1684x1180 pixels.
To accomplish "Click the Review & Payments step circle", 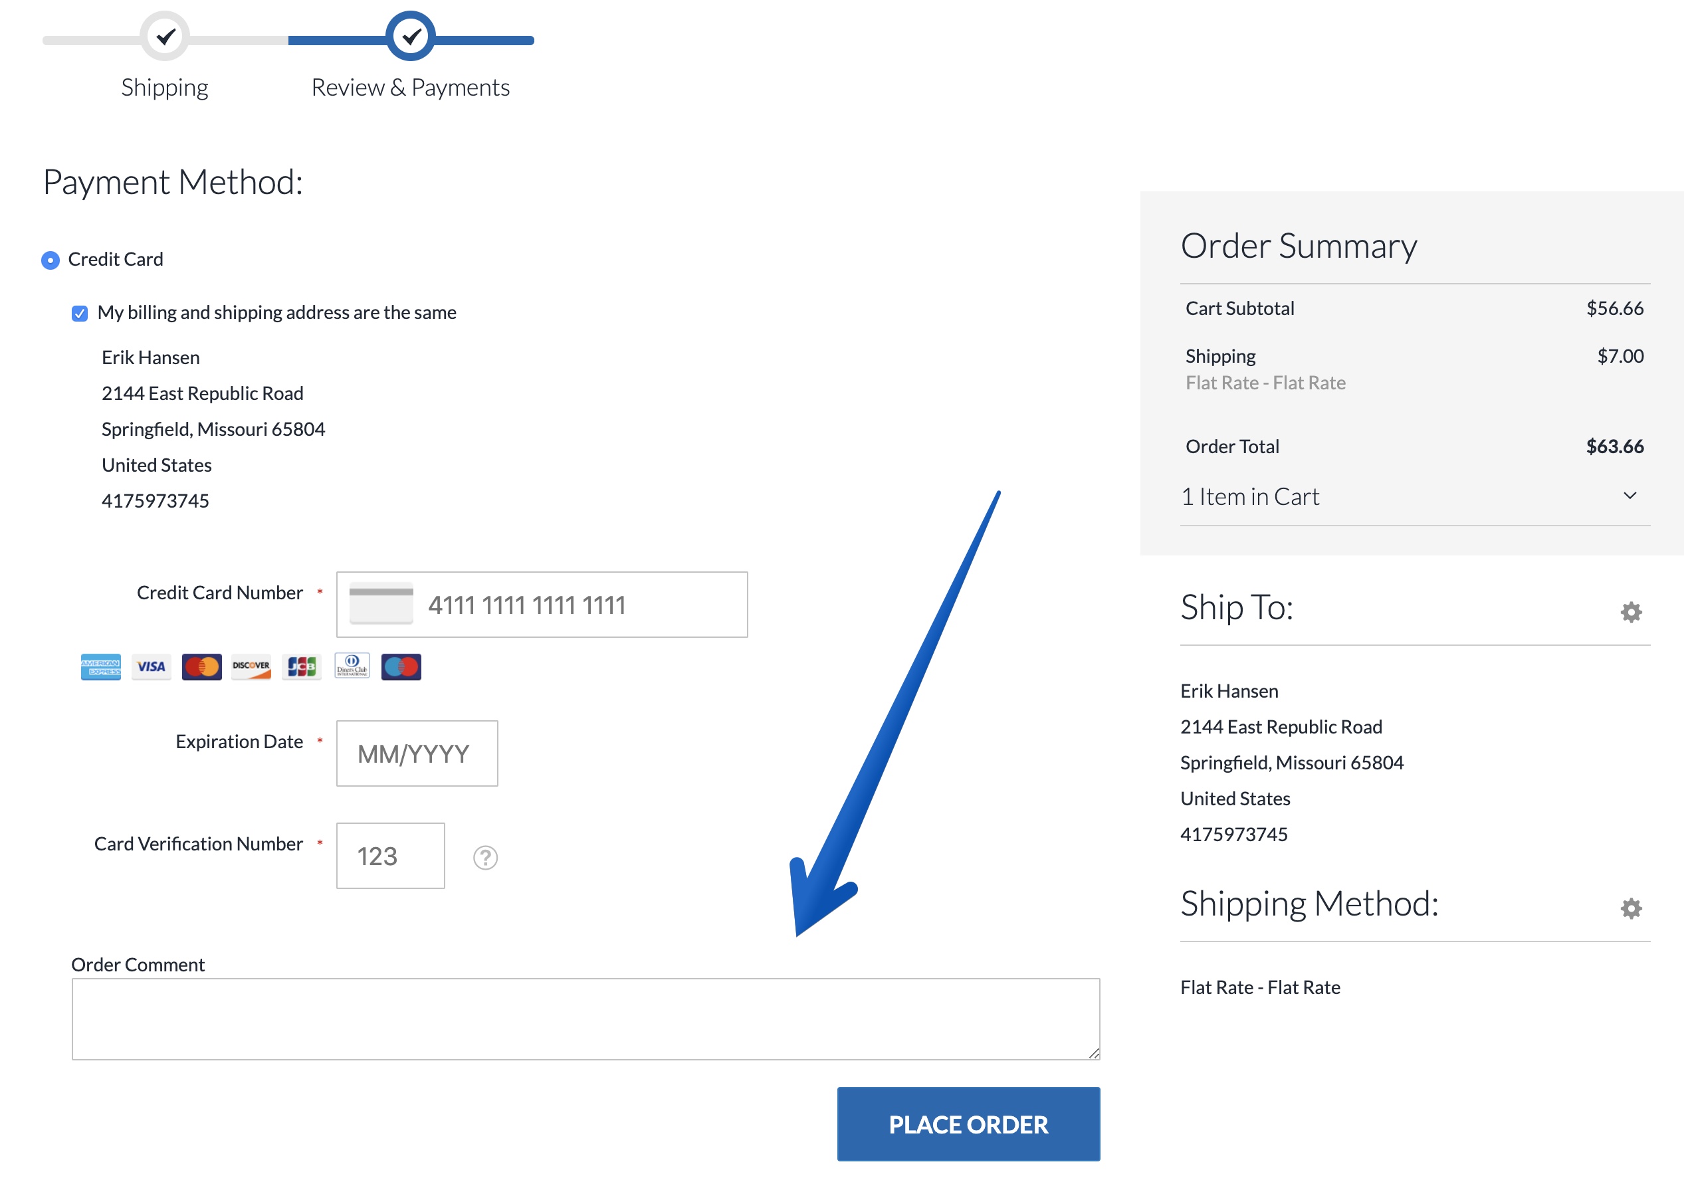I will point(411,36).
